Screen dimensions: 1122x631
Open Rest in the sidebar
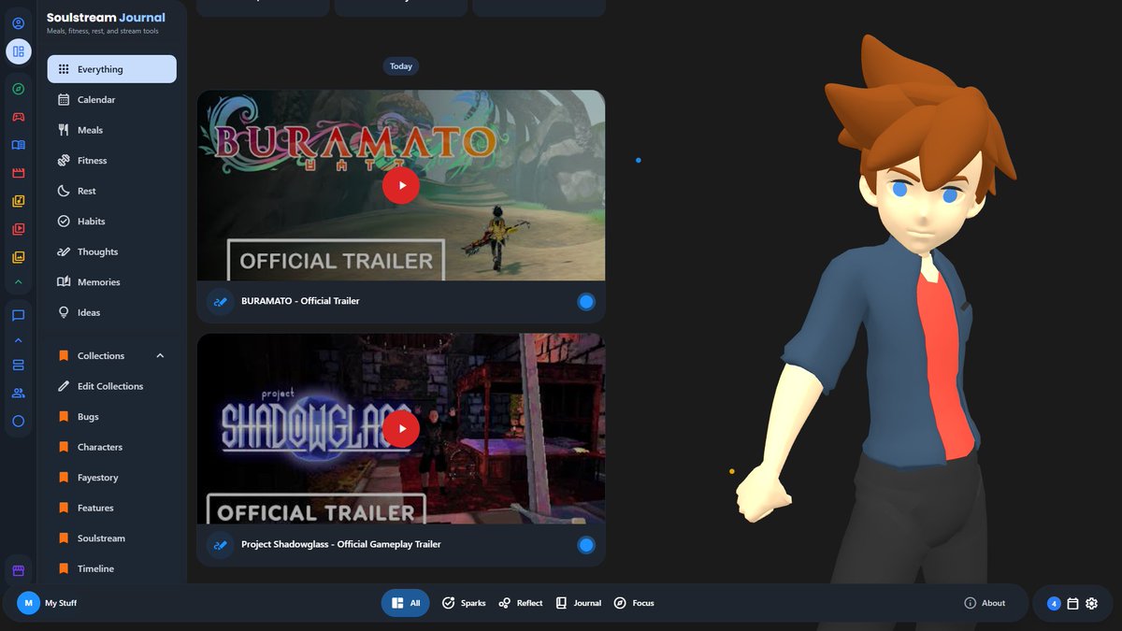(x=112, y=191)
